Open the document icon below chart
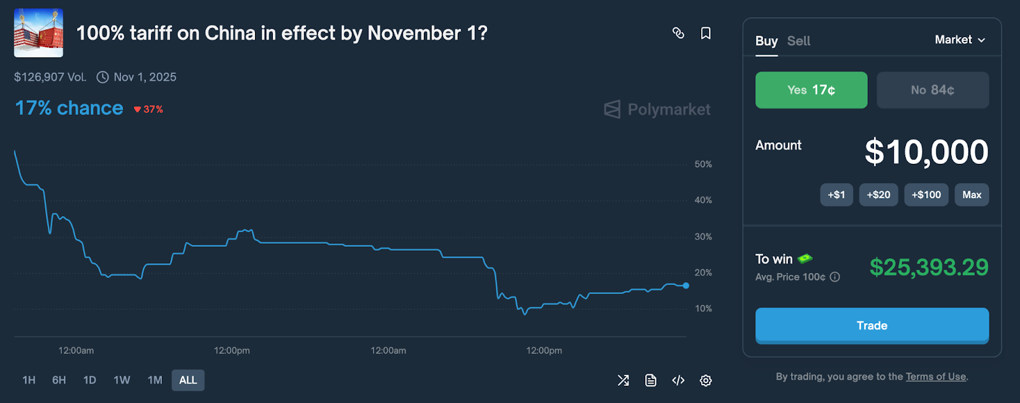 (651, 381)
